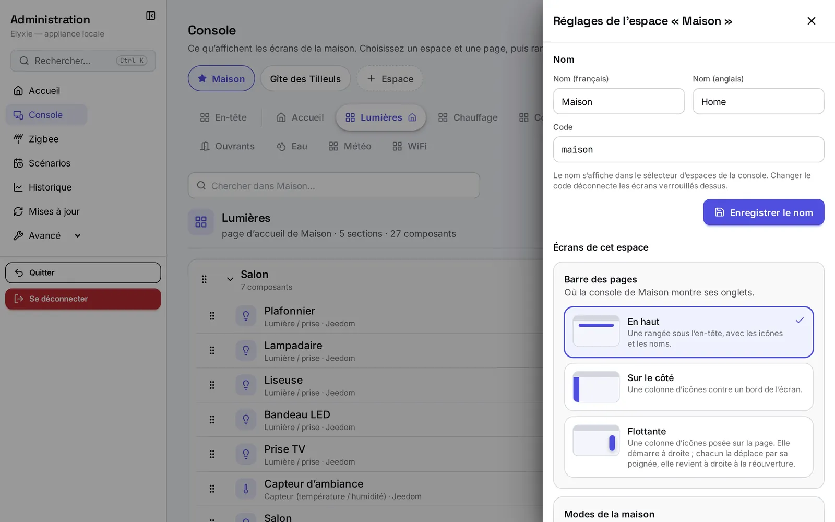Open the Accueil page tab in Console

(x=300, y=117)
